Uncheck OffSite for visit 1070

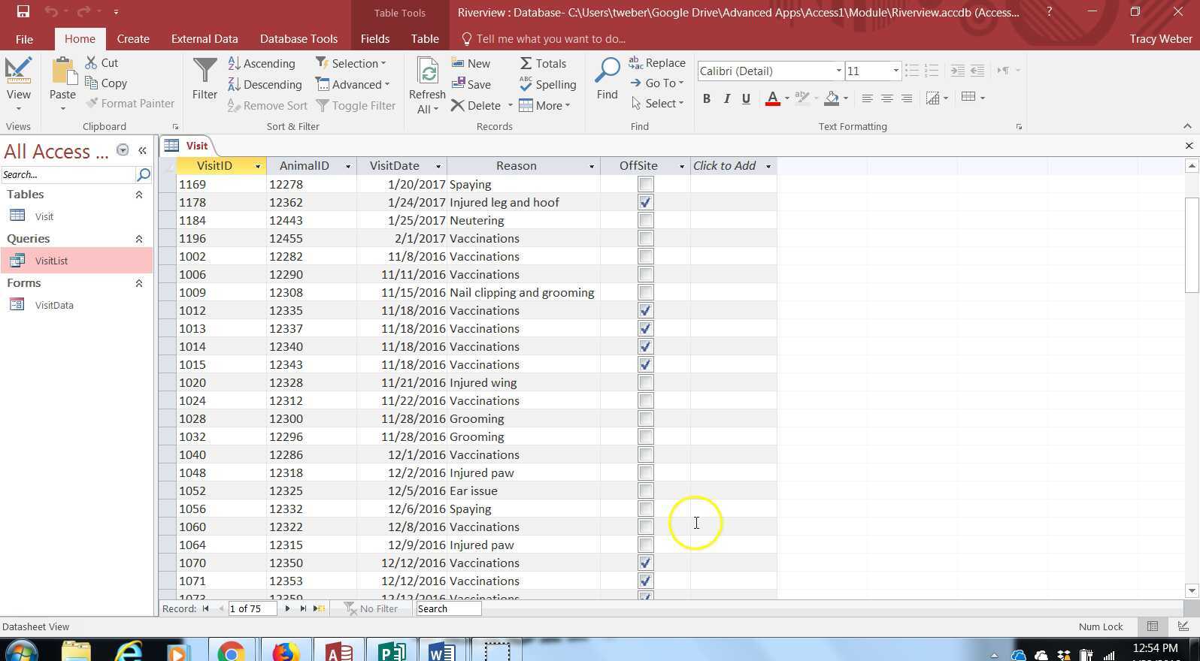(645, 563)
